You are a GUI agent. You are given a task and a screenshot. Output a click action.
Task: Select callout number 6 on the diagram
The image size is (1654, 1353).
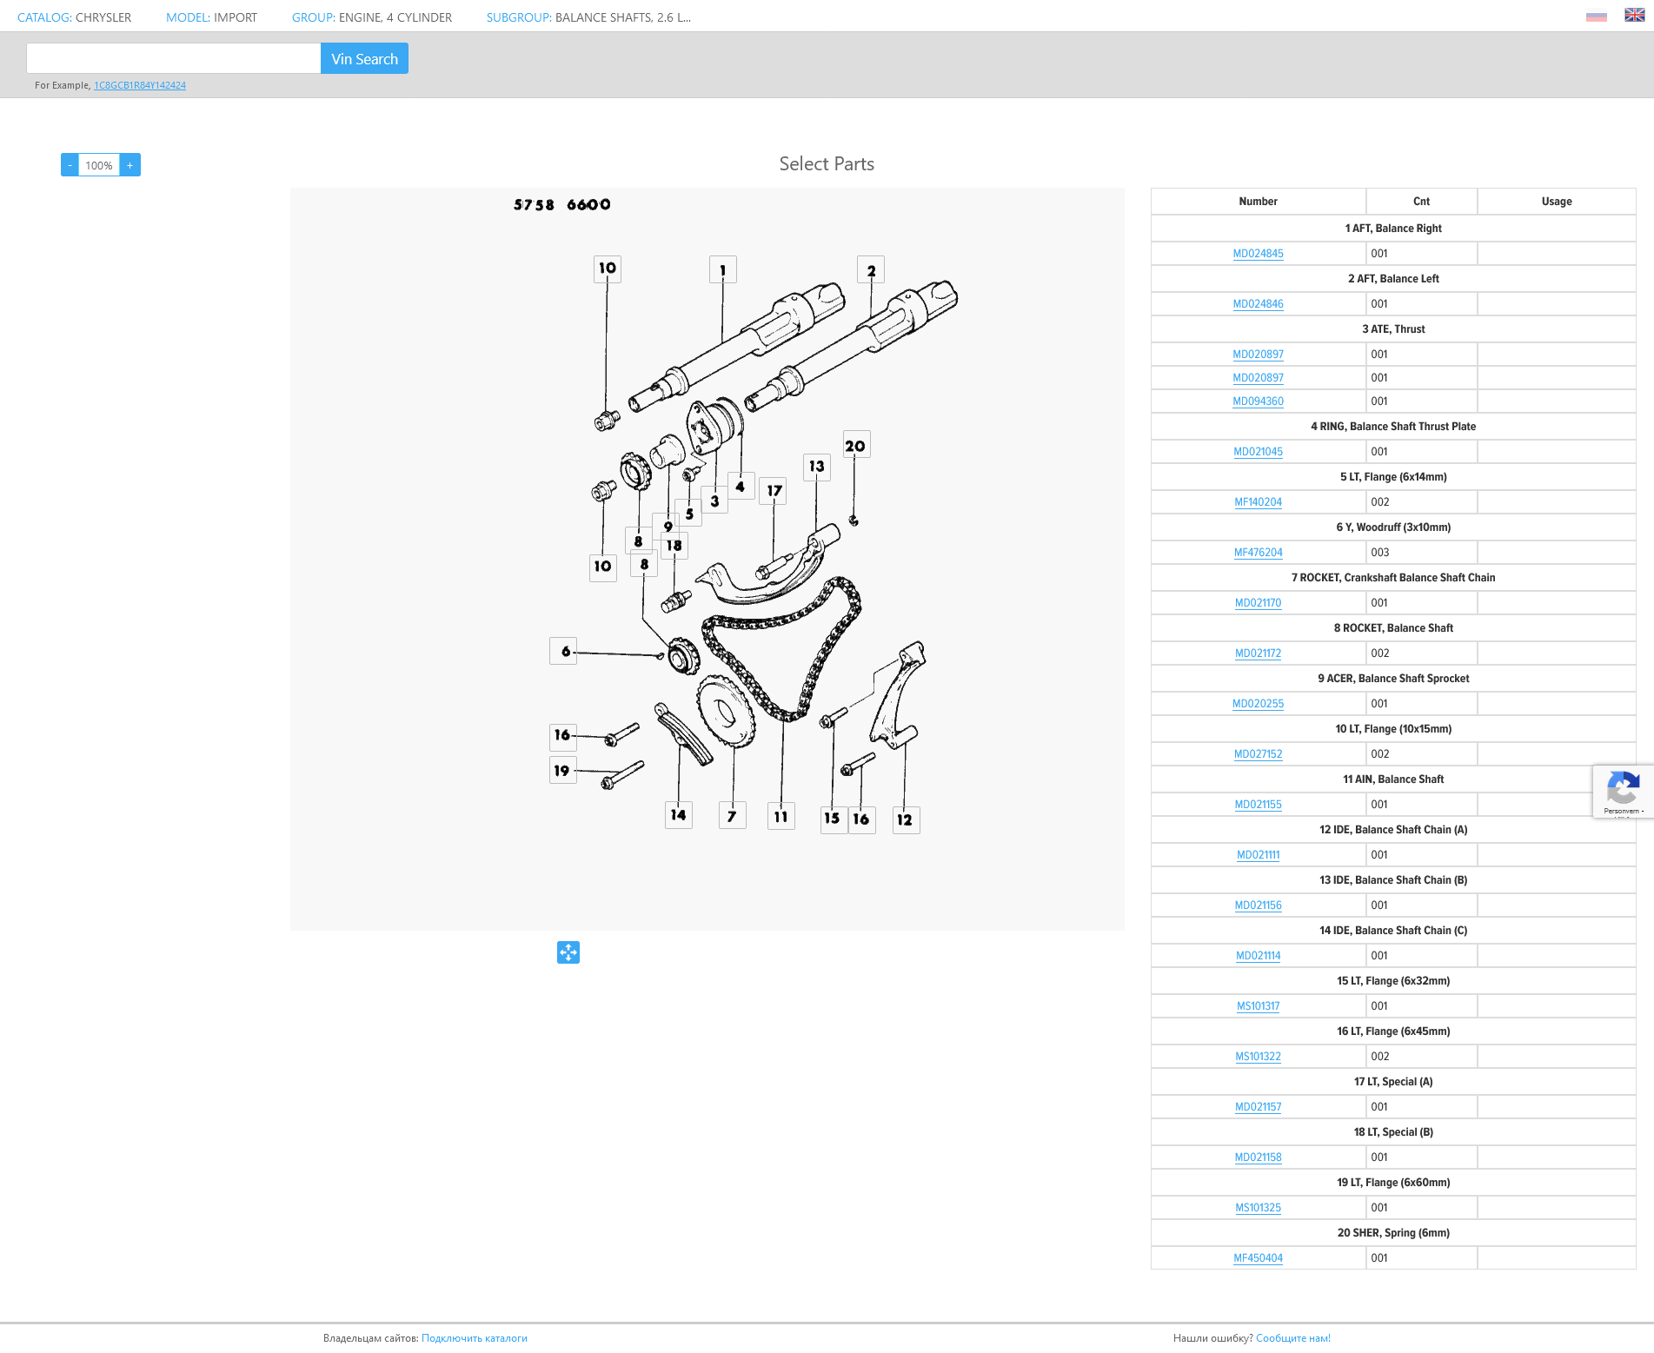[x=564, y=651]
